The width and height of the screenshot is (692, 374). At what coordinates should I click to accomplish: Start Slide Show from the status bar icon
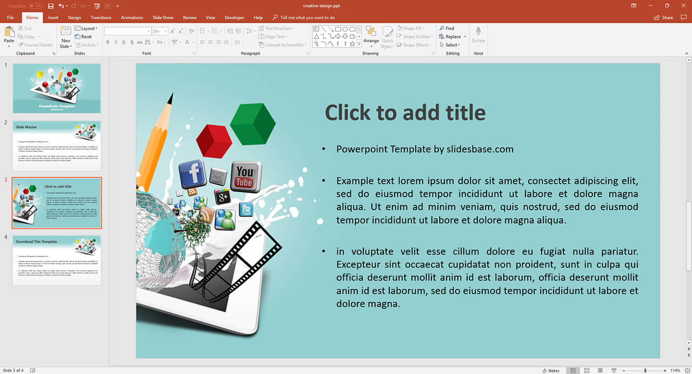coord(613,370)
